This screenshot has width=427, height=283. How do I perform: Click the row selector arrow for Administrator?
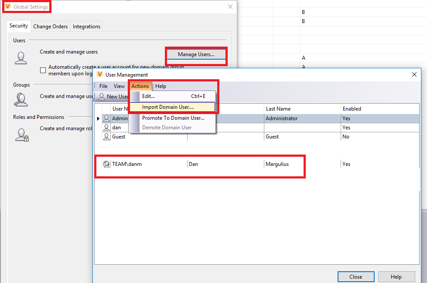pos(98,118)
